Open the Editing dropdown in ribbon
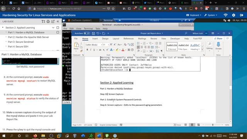 pos(209,46)
